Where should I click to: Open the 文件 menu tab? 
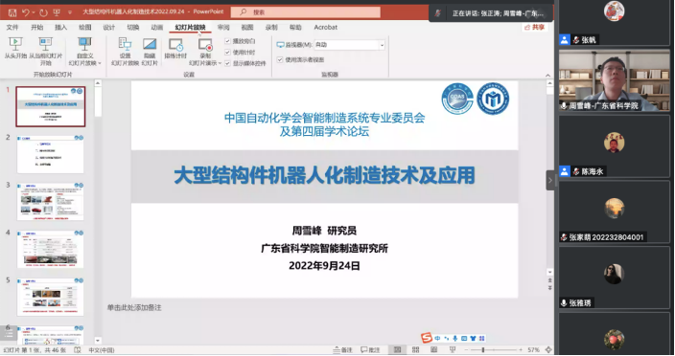coord(12,27)
